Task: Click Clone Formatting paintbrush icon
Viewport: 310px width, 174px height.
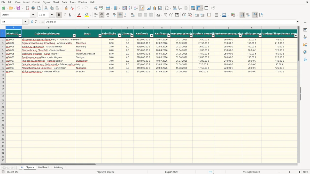Action: (66, 8)
